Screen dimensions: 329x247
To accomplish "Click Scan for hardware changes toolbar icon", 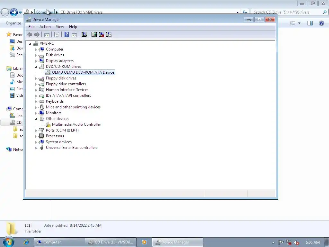I will [x=84, y=34].
